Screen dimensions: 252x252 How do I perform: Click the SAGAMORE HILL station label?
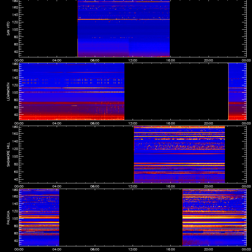[8, 154]
